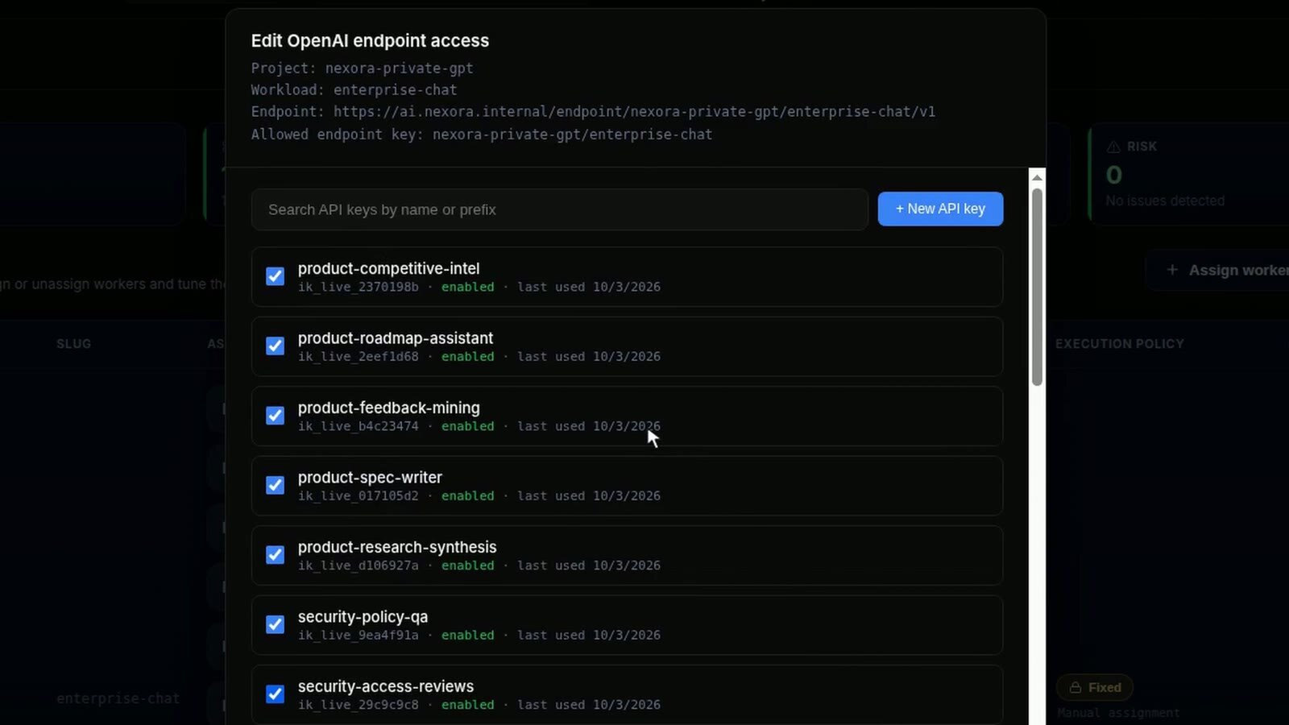Click the Workload: enterprise-chat line
Viewport: 1289px width, 725px height.
[354, 90]
